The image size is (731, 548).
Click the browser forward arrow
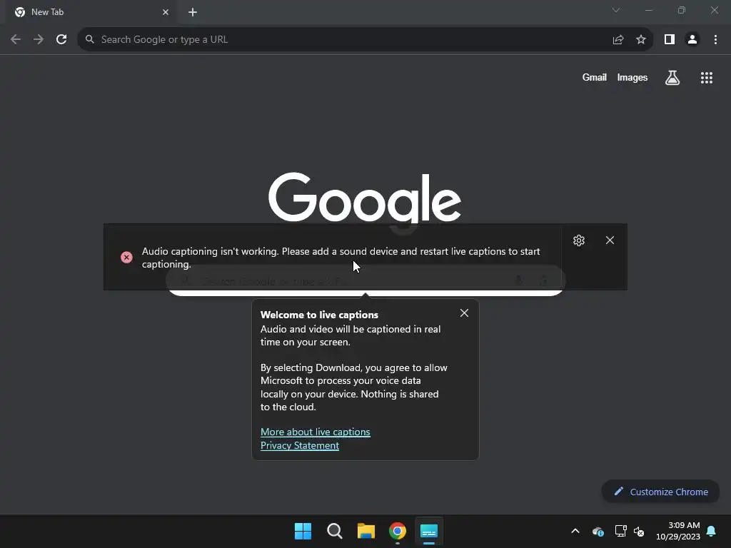point(39,39)
